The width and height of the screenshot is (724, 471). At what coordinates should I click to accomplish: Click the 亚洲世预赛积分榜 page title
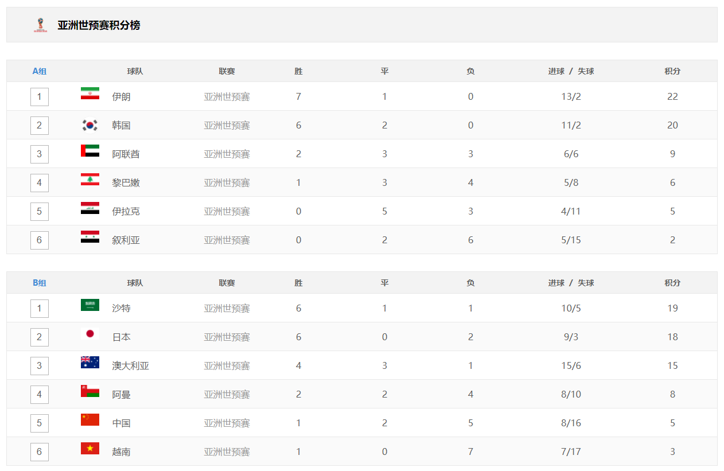pos(99,25)
